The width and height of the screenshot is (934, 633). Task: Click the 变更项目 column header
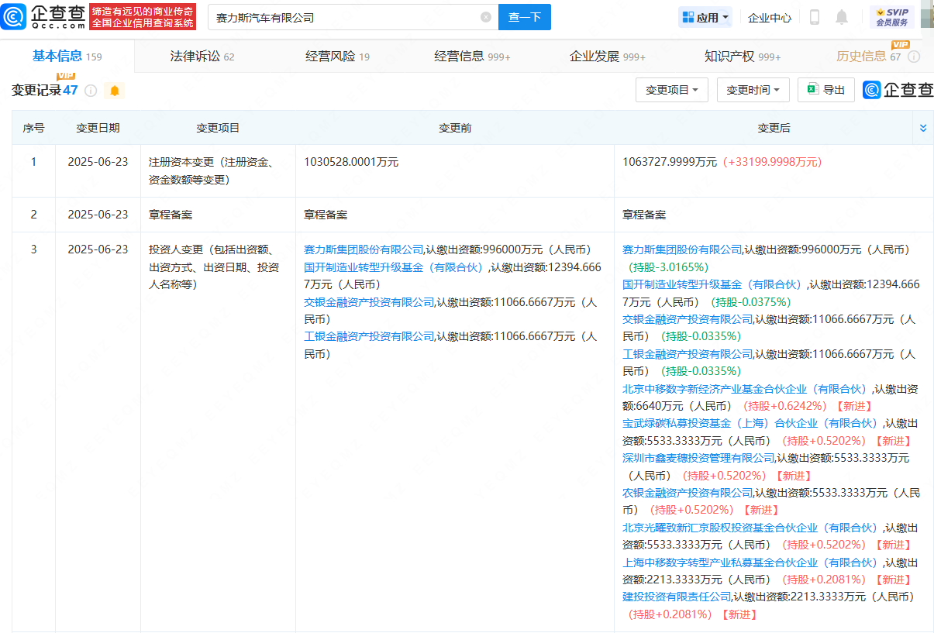[218, 128]
